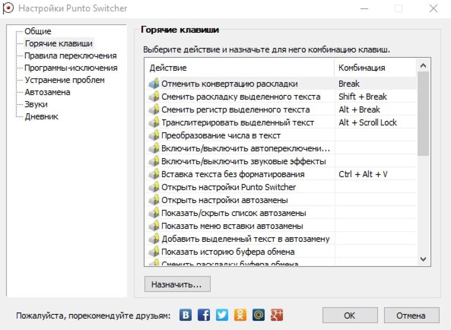Share via Mail.ru @ icon

click(259, 315)
